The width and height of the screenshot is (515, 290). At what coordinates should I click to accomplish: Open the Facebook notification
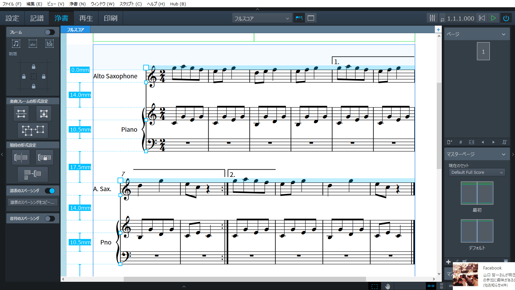pos(484,276)
